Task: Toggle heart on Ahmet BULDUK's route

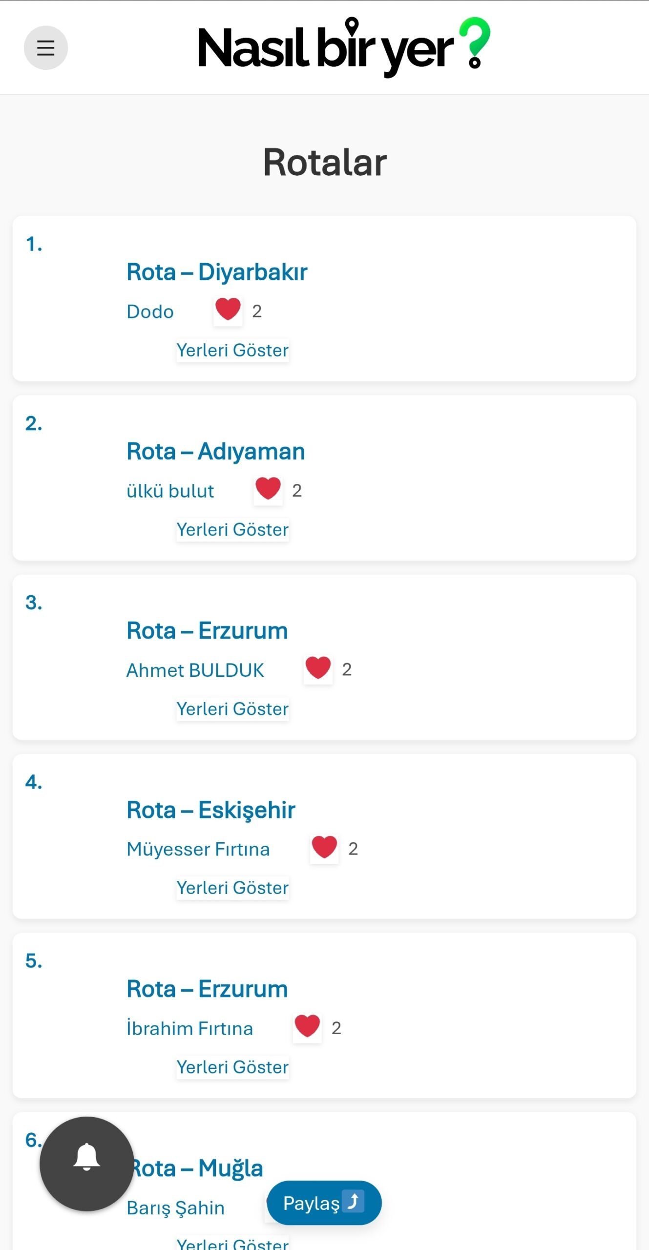Action: click(x=318, y=669)
